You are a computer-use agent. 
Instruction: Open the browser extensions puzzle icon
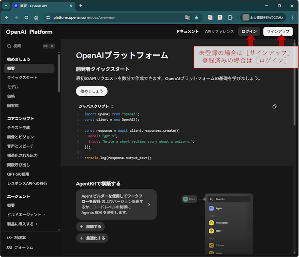[x=230, y=18]
